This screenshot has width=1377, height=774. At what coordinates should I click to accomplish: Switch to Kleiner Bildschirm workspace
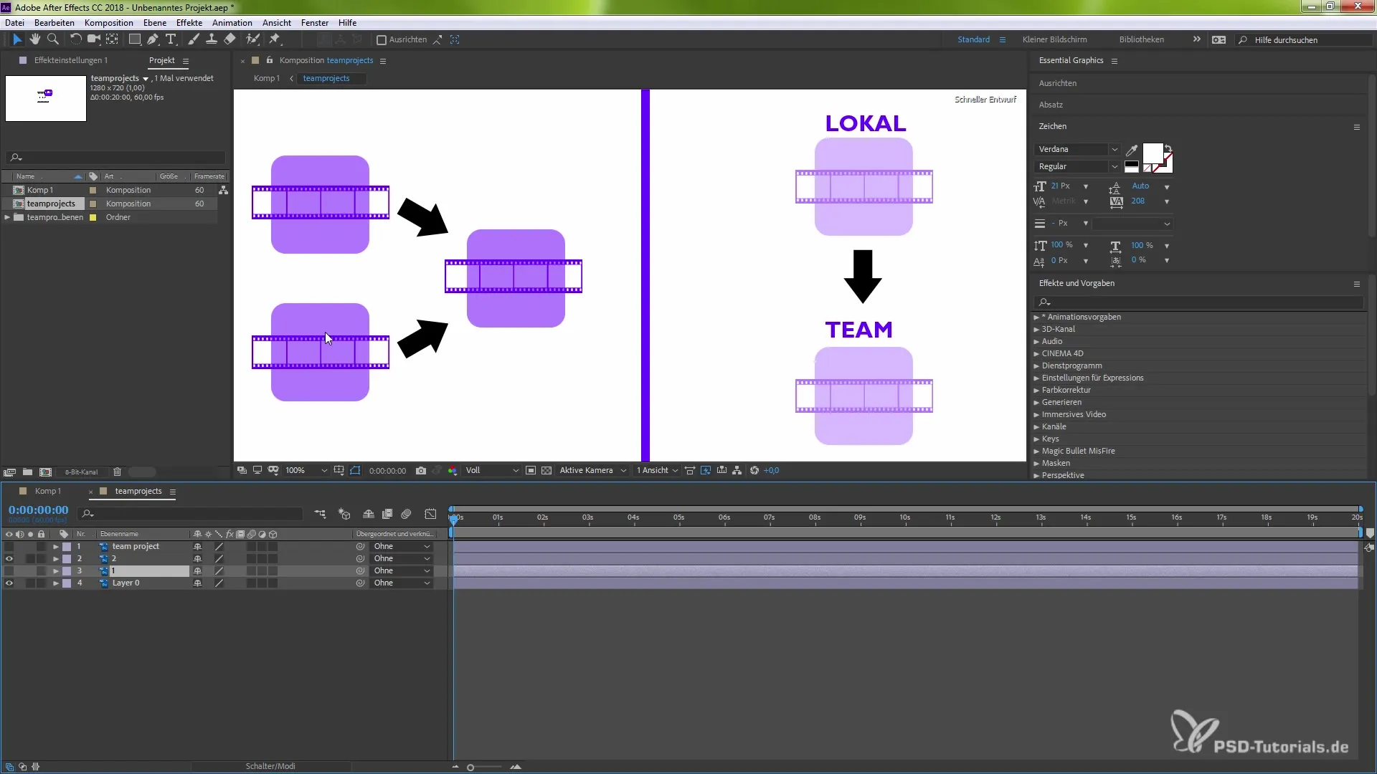pyautogui.click(x=1055, y=39)
